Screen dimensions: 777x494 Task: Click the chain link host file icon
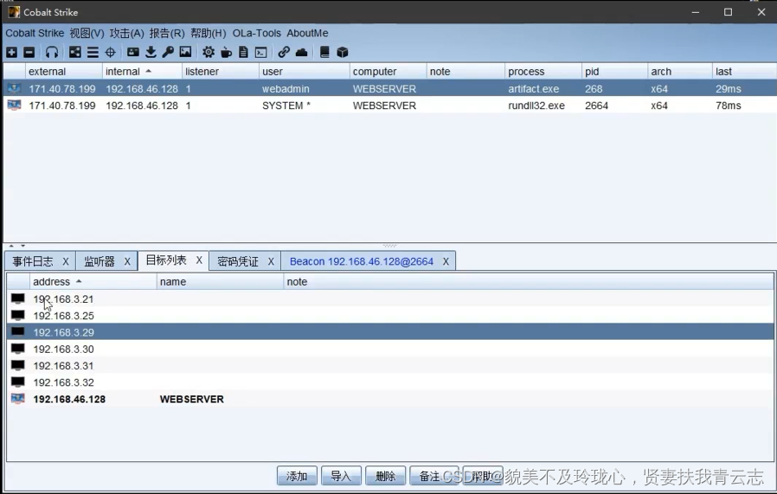pos(284,52)
